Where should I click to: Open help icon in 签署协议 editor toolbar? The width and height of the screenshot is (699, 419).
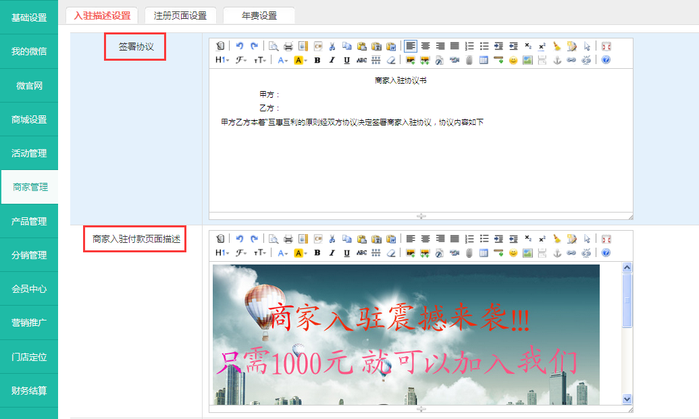click(606, 61)
